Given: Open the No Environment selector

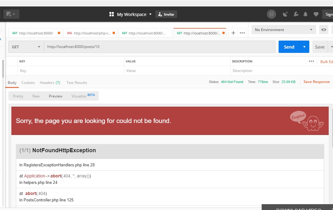Looking at the screenshot, I should pyautogui.click(x=283, y=30).
